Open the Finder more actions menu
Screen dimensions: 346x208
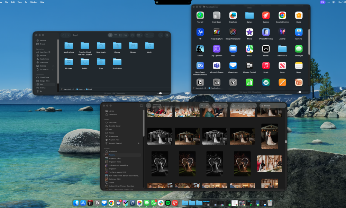coord(152,35)
